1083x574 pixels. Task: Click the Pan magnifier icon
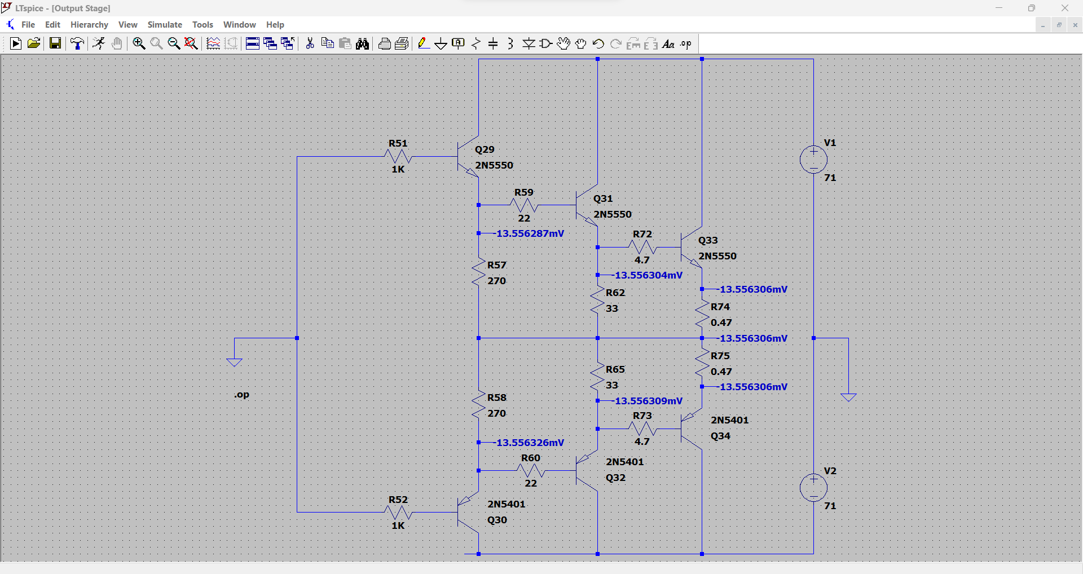(156, 44)
